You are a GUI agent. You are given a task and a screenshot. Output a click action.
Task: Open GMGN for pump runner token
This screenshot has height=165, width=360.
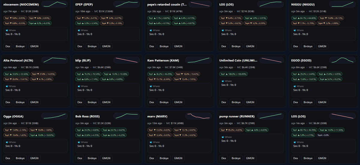click(x=250, y=158)
